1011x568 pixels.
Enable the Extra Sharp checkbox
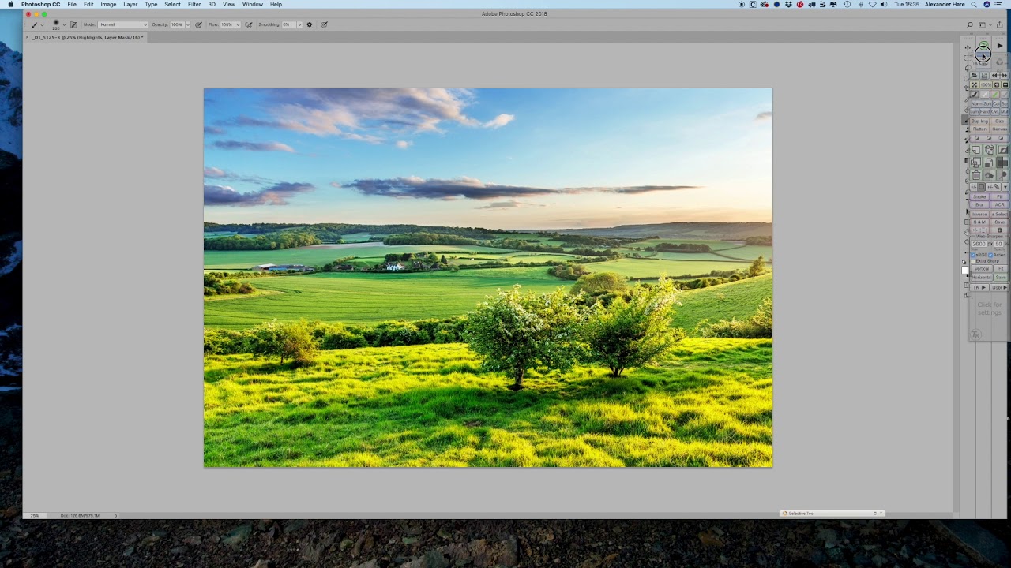coord(973,261)
